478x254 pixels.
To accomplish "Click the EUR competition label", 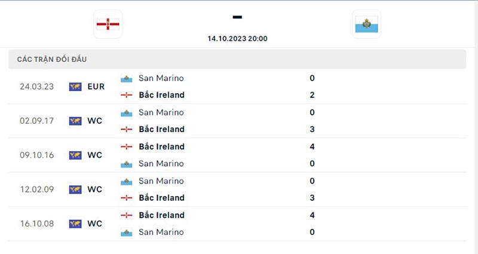I will pos(96,87).
